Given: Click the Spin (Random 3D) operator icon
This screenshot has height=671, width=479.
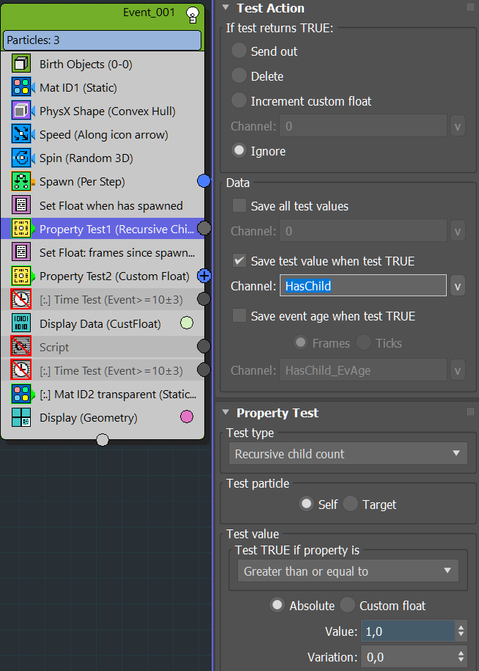Looking at the screenshot, I should coord(21,158).
